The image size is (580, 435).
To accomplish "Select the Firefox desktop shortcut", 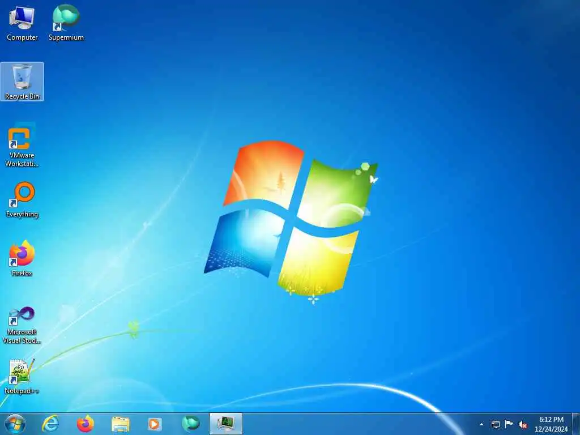I will (22, 258).
